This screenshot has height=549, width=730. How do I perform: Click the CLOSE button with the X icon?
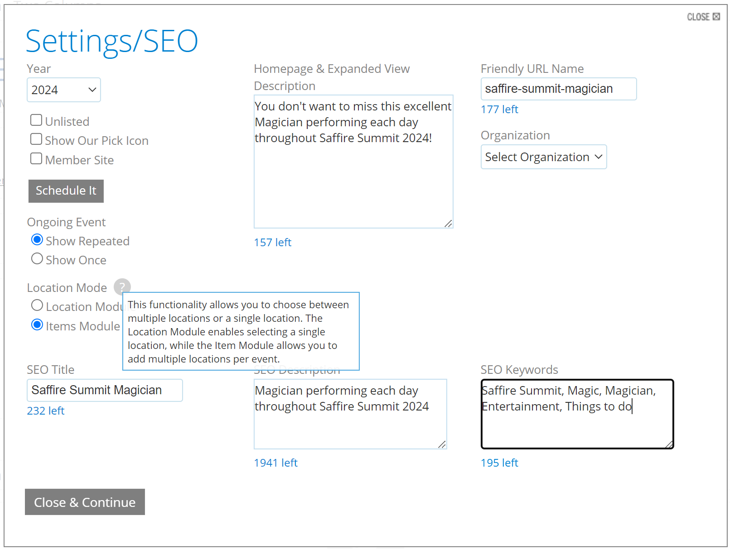[x=703, y=17]
